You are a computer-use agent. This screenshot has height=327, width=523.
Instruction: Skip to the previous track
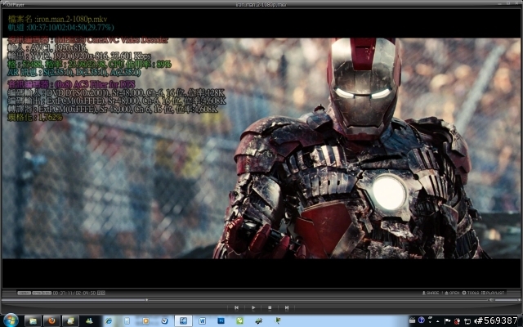[x=236, y=307]
